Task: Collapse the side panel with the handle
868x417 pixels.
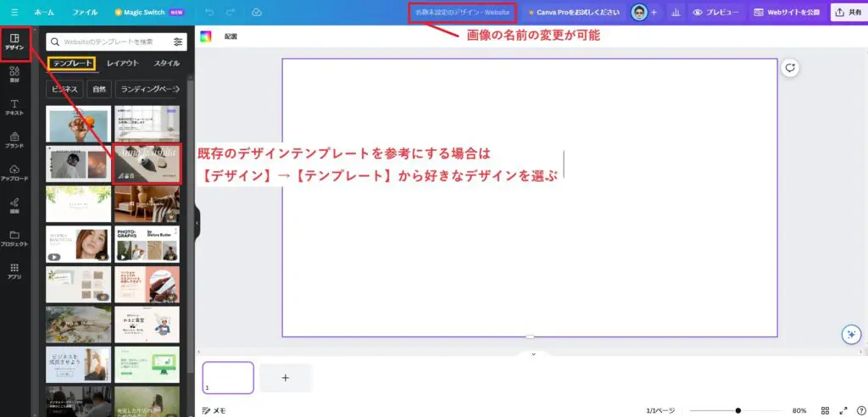Action: coord(197,223)
